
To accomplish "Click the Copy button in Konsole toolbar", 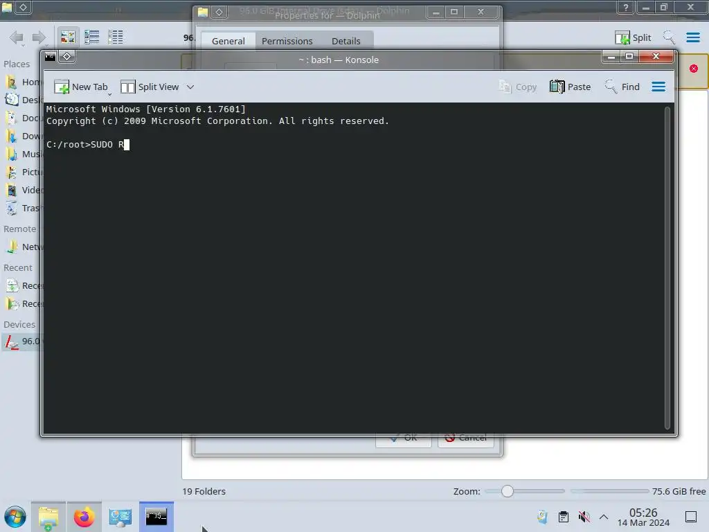I will click(518, 87).
